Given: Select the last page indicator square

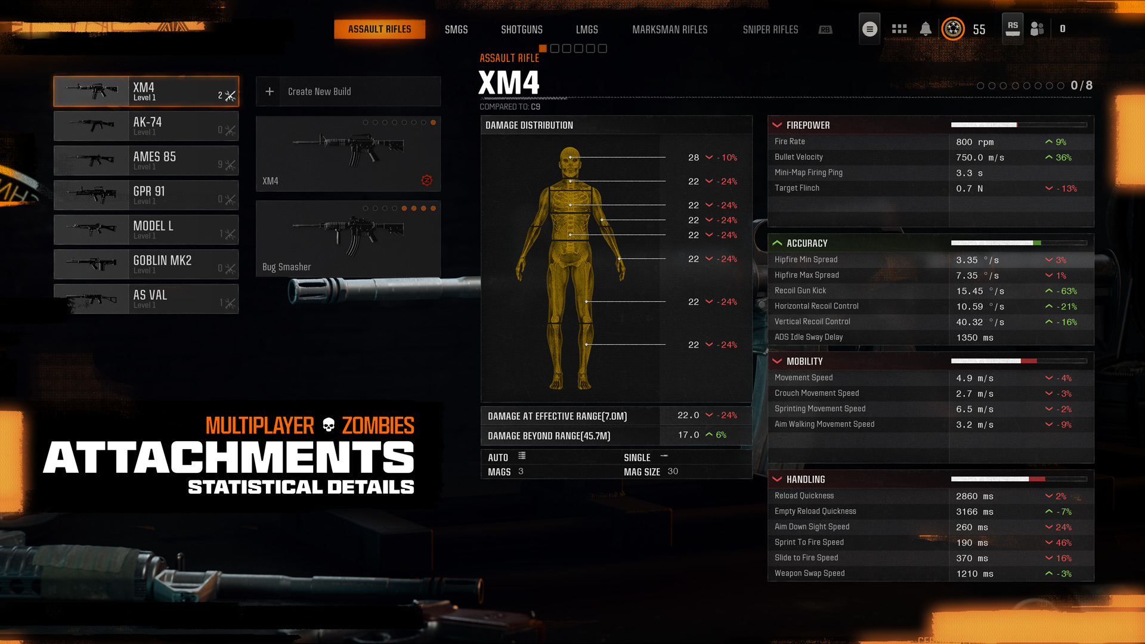Looking at the screenshot, I should coord(602,49).
